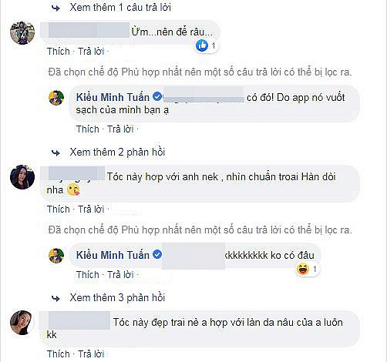Like the 'Ừm...nên để râu' comment
This screenshot has width=387, height=362.
(x=59, y=52)
